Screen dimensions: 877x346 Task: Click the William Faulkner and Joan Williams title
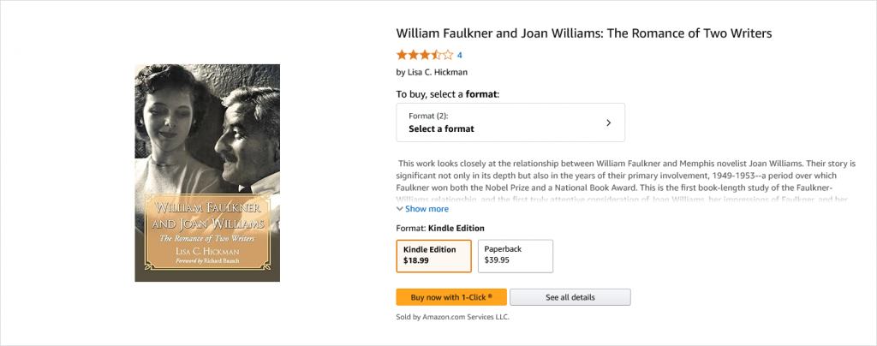pos(584,33)
